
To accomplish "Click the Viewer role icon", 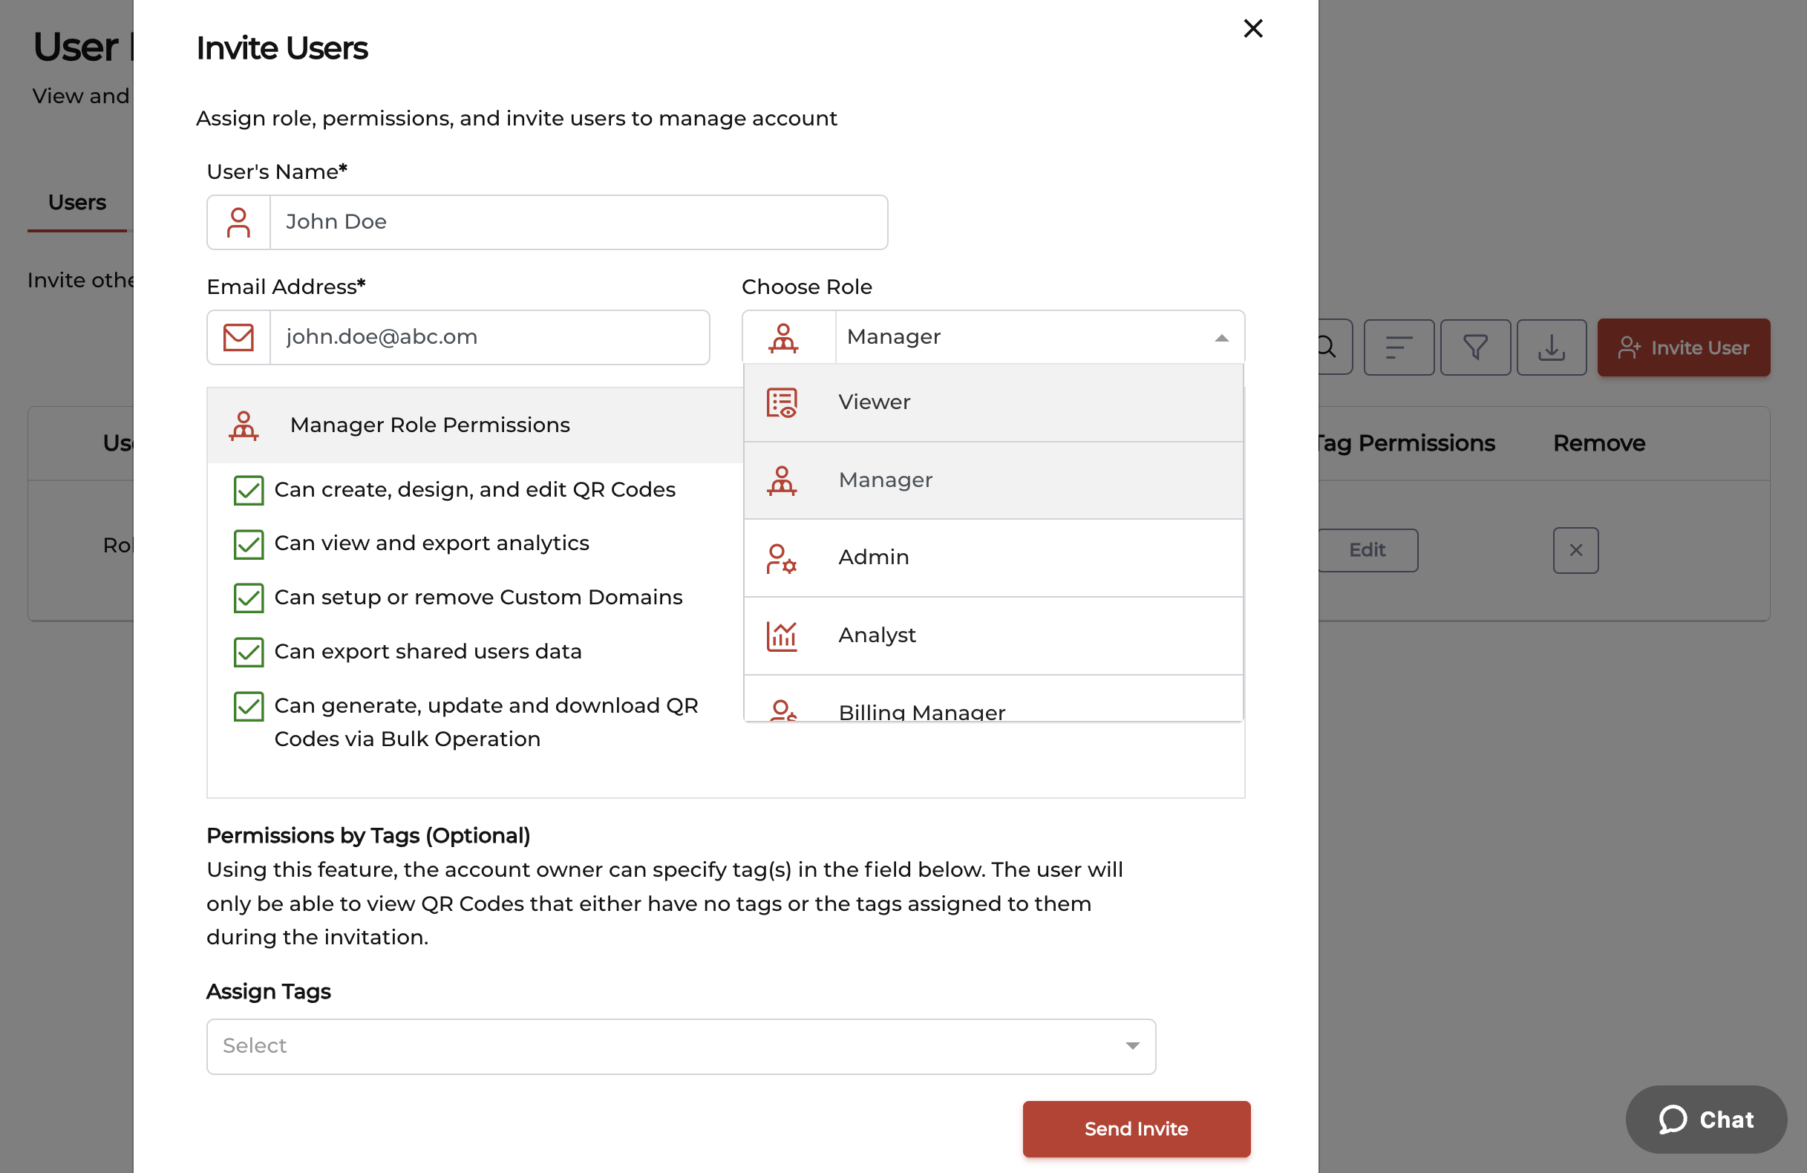I will [782, 402].
